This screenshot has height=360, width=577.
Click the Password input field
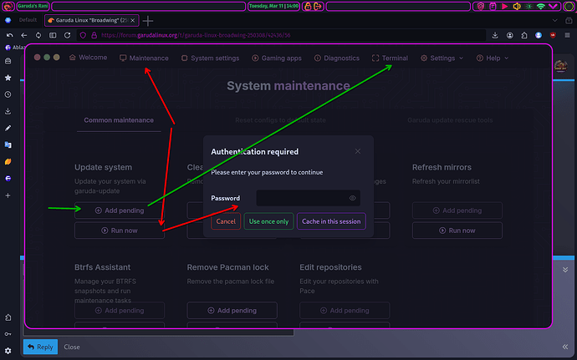308,198
